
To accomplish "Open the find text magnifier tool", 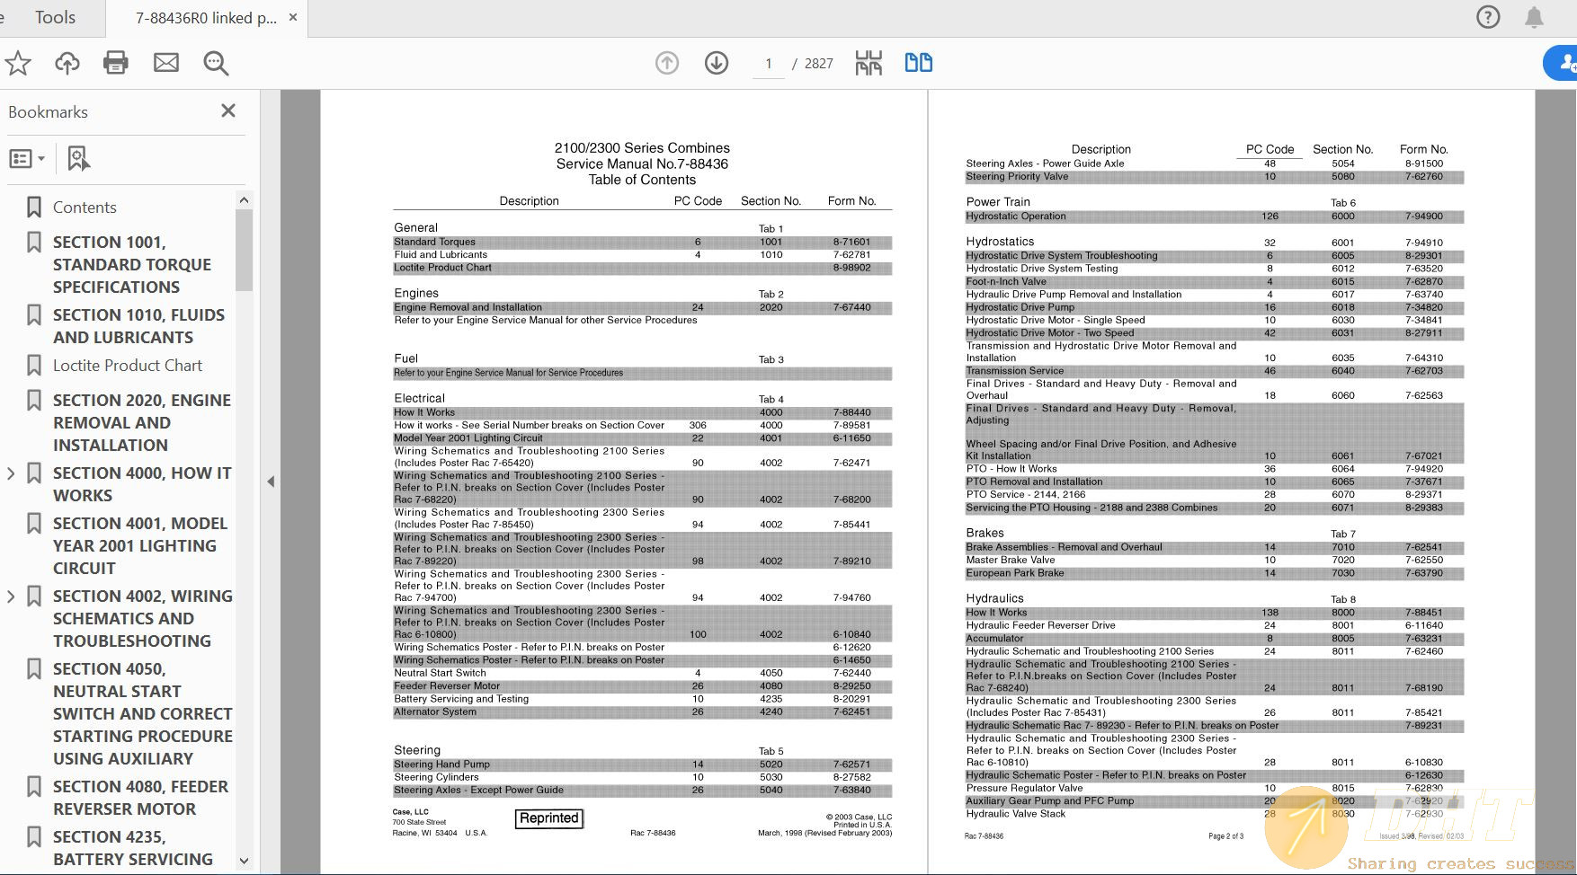I will (216, 63).
